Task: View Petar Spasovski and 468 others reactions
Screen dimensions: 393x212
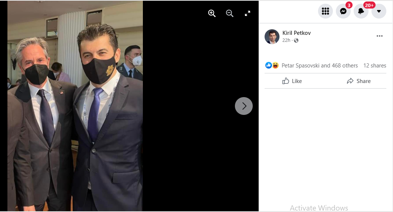Action: (x=320, y=66)
